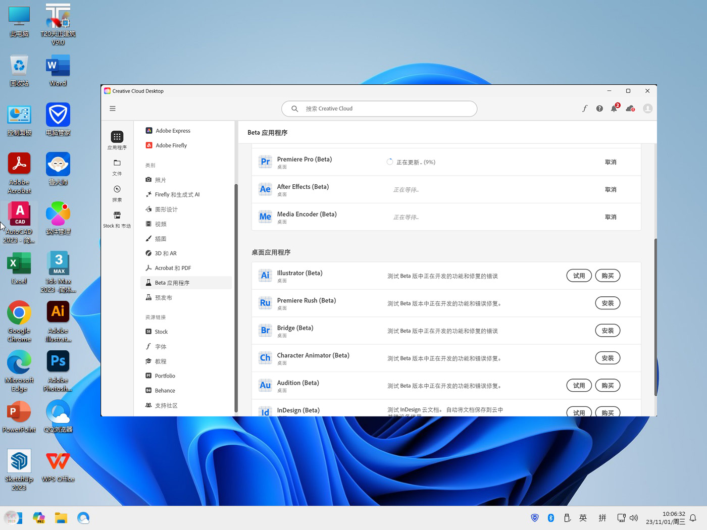Install Premiere Rush (Beta)

point(608,303)
